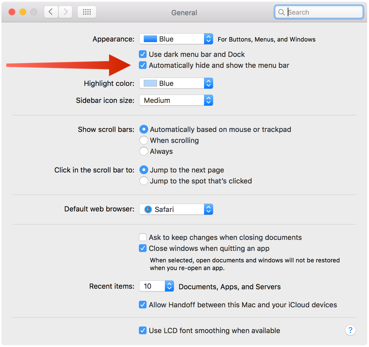Uncheck Automatically hide and show the menu bar
369x347 pixels.
coord(143,65)
